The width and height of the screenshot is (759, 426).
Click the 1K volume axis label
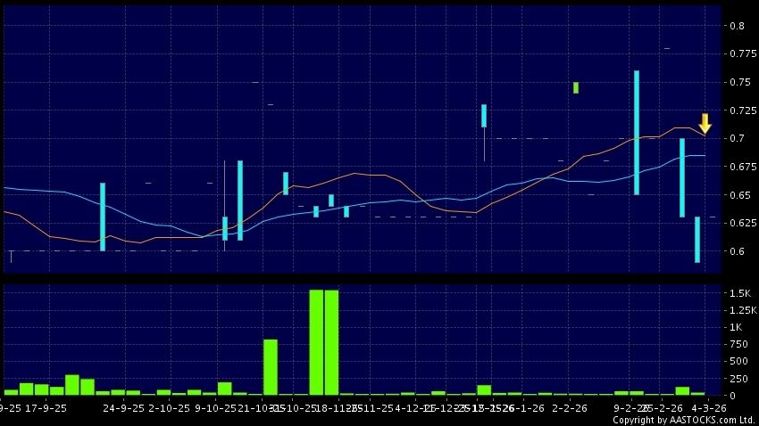click(737, 327)
